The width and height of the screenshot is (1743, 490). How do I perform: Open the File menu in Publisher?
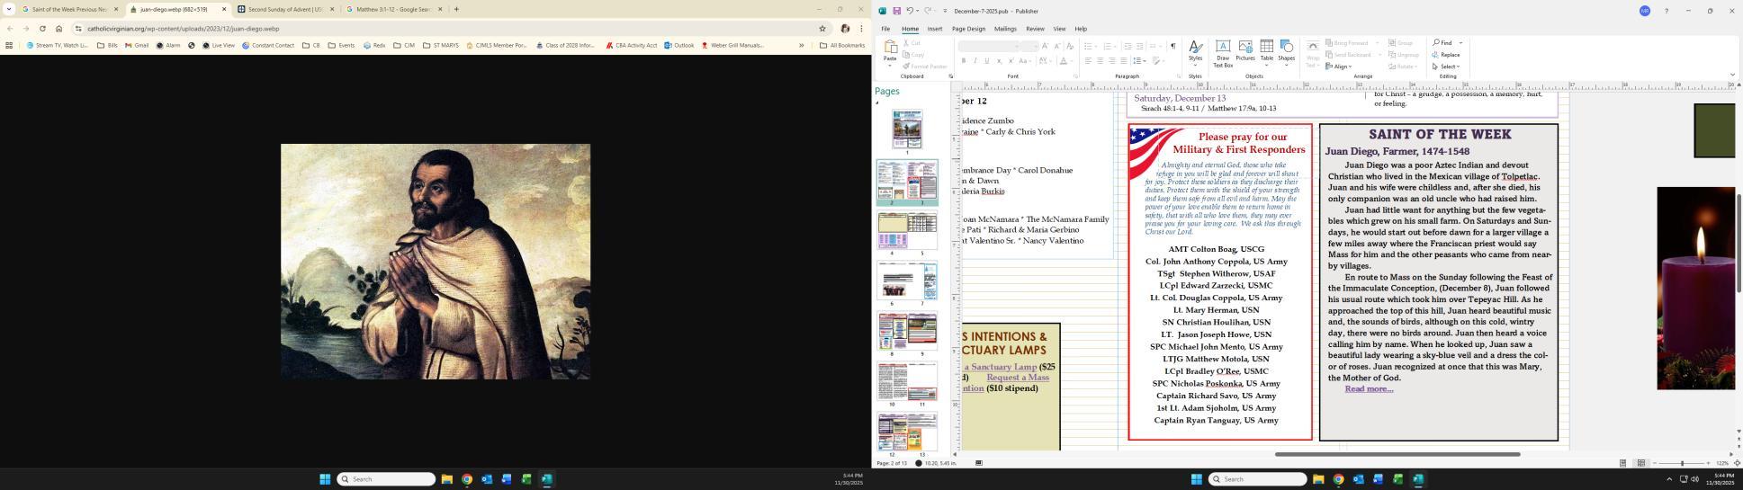coord(885,29)
